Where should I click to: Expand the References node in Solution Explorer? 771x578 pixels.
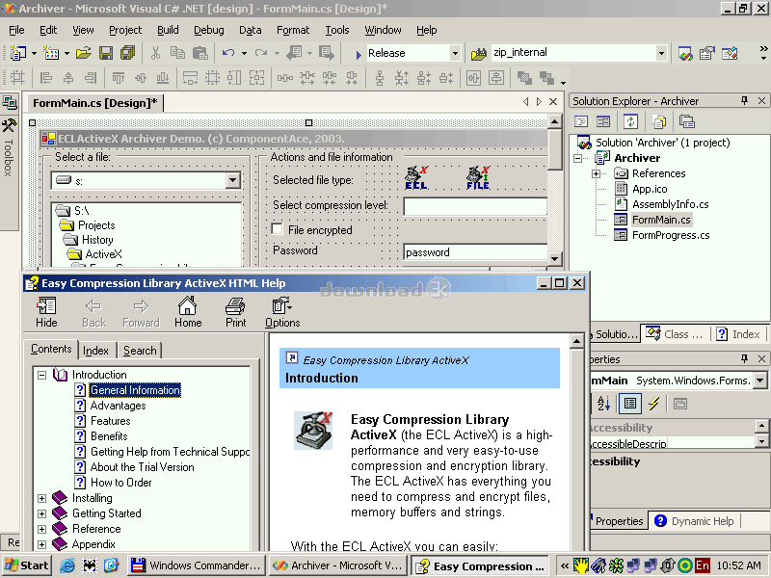pos(596,173)
